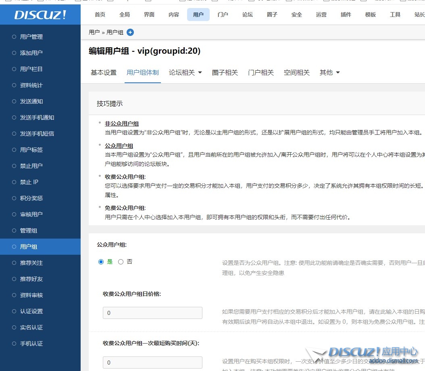Switch to the 空间相关 tab

(296, 73)
